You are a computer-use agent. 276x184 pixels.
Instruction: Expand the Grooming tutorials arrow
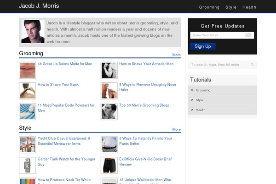(192, 90)
